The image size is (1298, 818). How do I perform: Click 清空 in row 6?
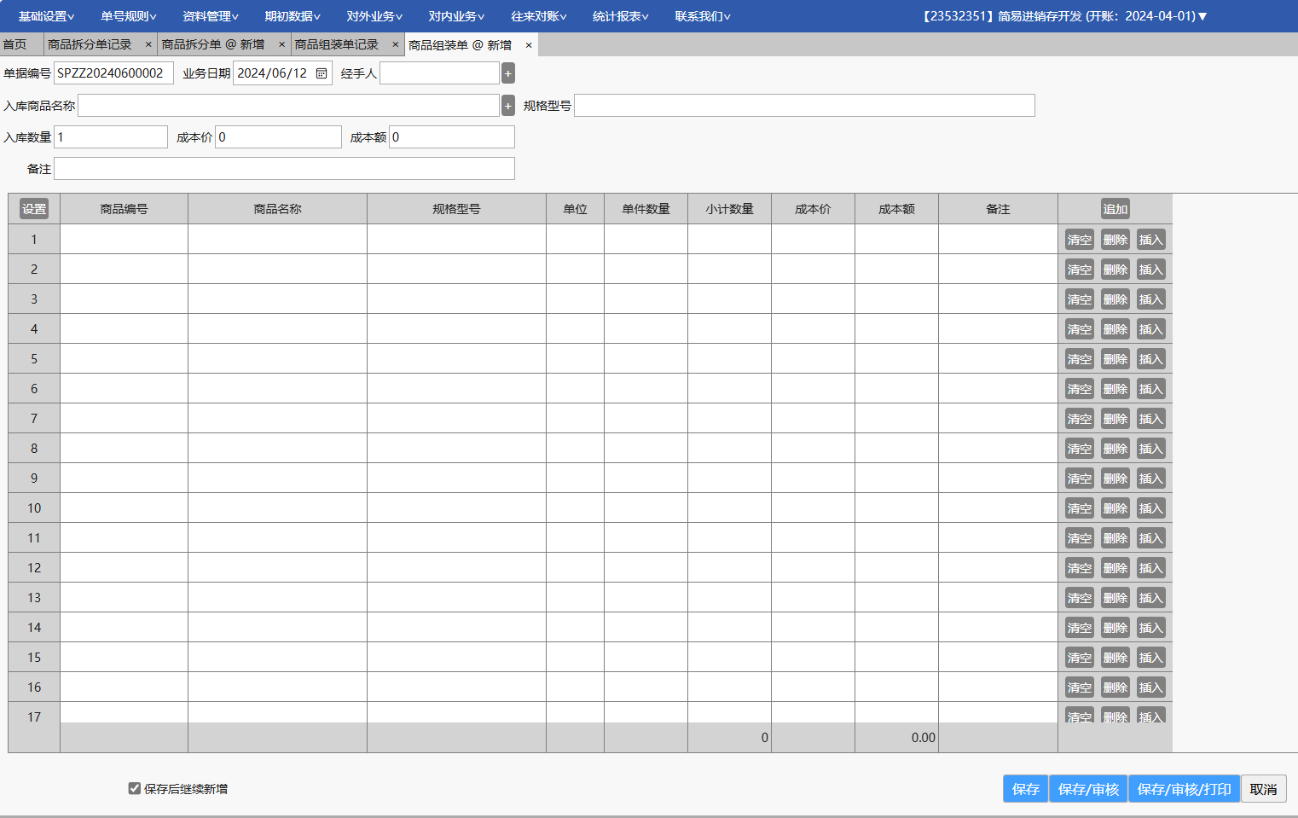[1079, 389]
